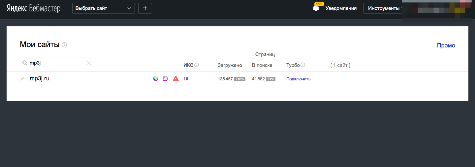475x167 pixels.
Task: Click the Страниц group header
Action: tap(265, 54)
